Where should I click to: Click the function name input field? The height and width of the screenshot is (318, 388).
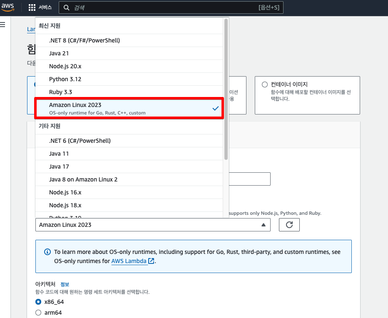[x=250, y=179]
